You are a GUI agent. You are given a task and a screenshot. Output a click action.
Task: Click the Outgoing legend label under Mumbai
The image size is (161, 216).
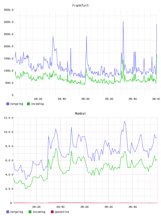tap(16, 212)
